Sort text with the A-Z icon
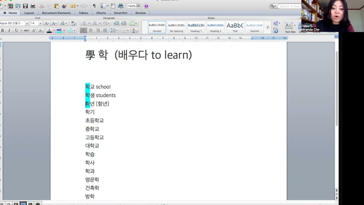Screen dimensions: 364x205 (135, 30)
